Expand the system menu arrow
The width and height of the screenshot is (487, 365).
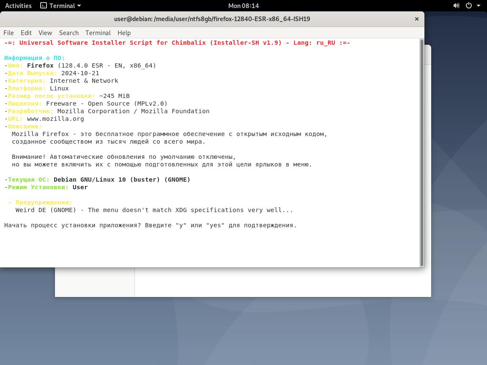pos(478,5)
